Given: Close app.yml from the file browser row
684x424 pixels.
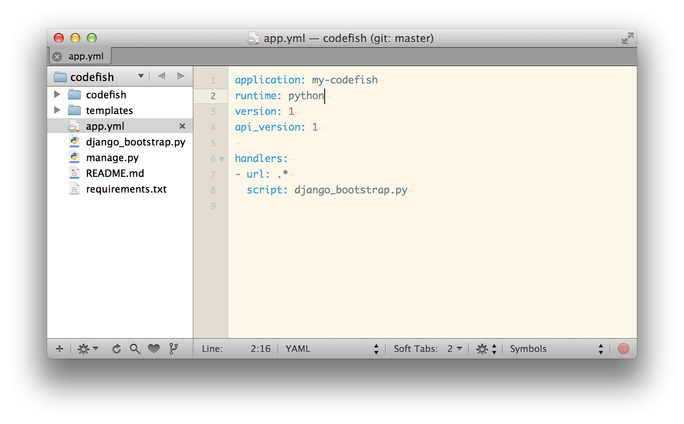Looking at the screenshot, I should [182, 126].
